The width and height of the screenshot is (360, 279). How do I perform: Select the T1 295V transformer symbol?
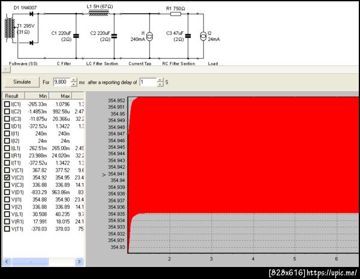[x=10, y=28]
